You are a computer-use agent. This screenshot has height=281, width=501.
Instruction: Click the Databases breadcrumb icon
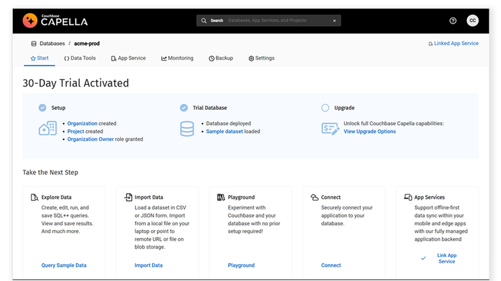(x=34, y=43)
